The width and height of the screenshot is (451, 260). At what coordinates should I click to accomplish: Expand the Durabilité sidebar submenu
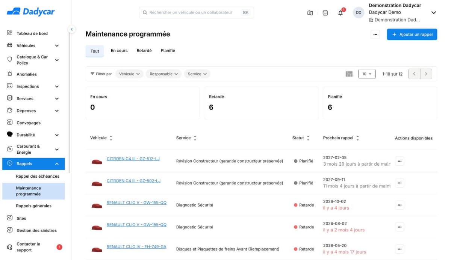click(x=57, y=135)
